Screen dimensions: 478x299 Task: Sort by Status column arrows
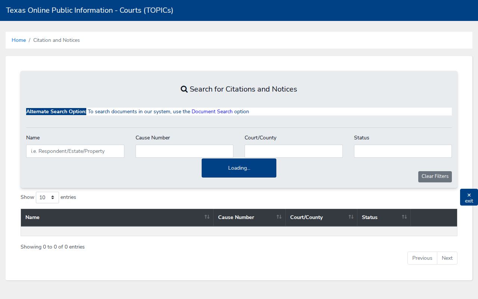404,217
